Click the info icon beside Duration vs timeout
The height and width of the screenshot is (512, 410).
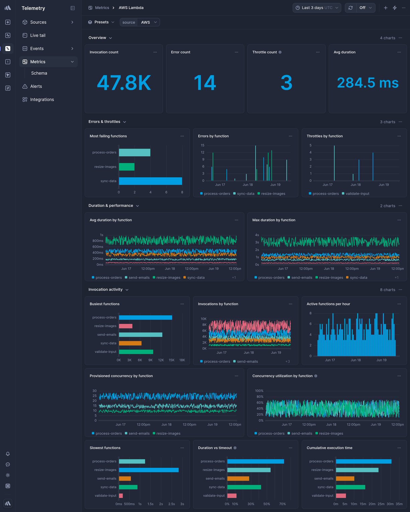click(235, 448)
